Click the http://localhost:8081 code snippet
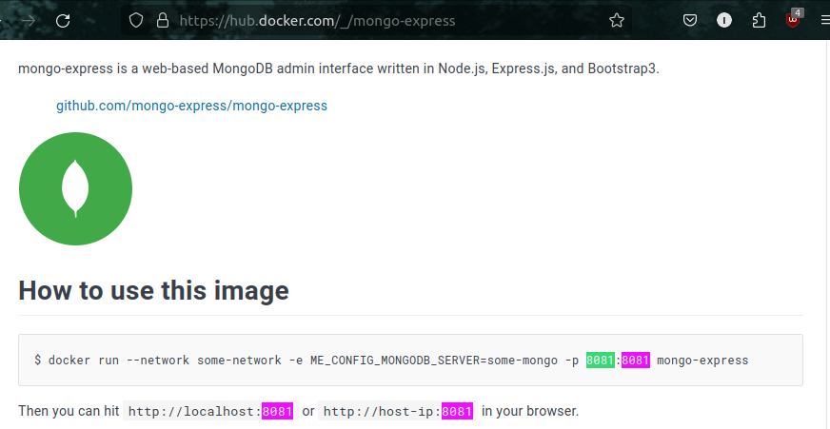The width and height of the screenshot is (830, 429). (210, 411)
